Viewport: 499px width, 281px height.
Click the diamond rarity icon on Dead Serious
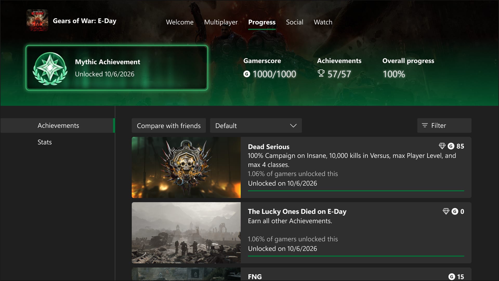[442, 146]
